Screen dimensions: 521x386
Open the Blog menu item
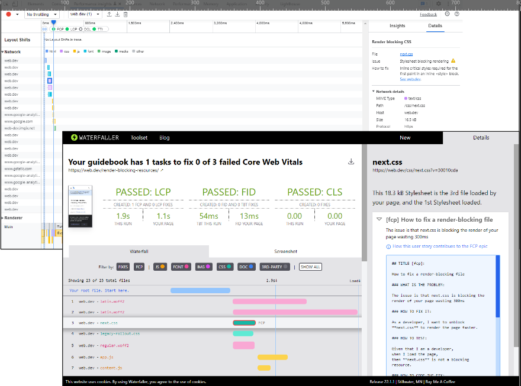(x=164, y=138)
